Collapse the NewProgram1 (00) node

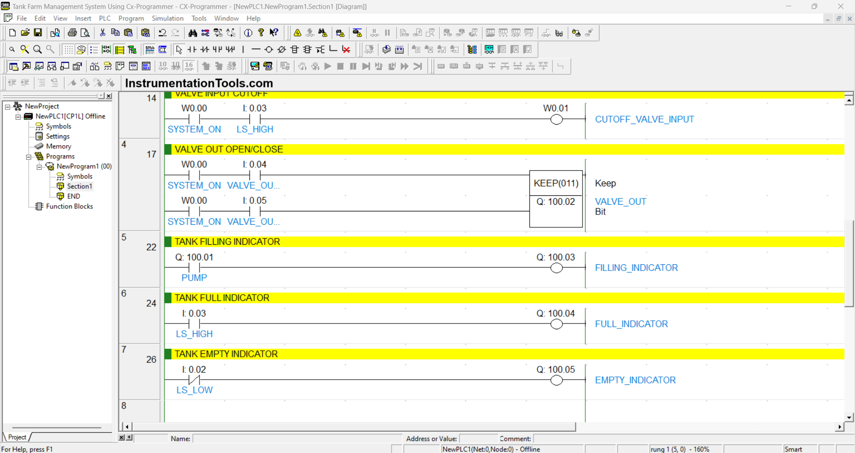point(39,167)
